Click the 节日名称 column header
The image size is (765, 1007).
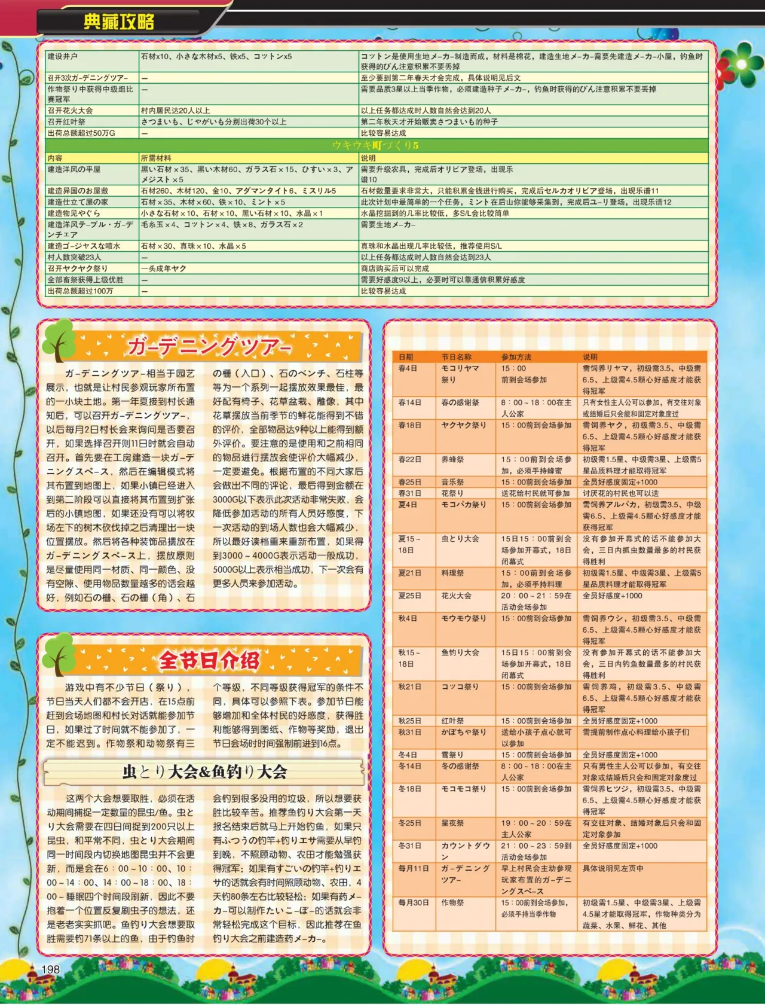tap(457, 357)
